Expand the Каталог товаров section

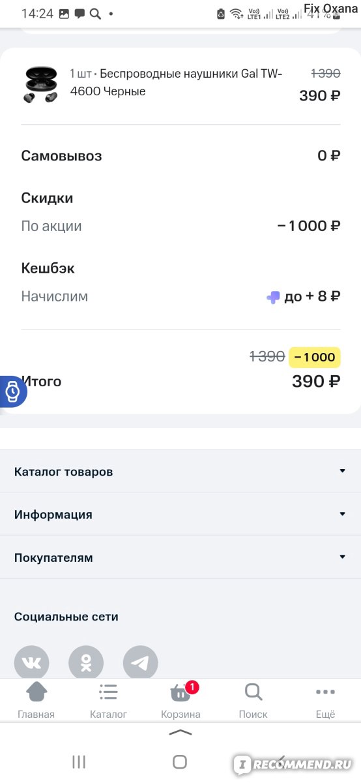coord(180,471)
